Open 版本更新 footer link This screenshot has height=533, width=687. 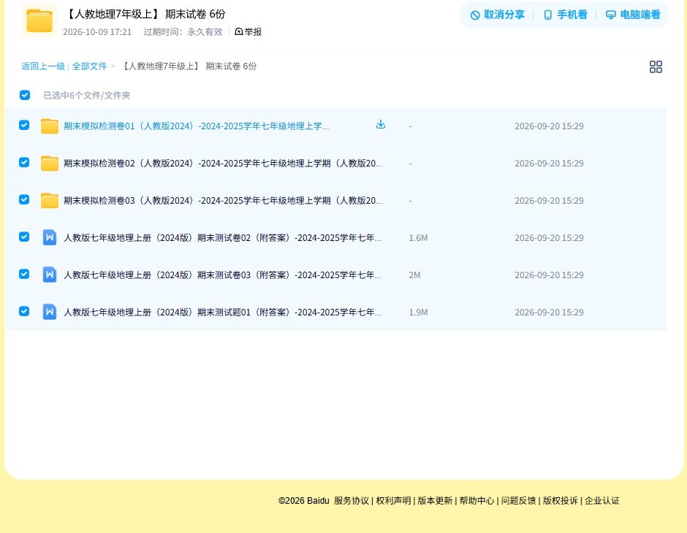pos(435,501)
